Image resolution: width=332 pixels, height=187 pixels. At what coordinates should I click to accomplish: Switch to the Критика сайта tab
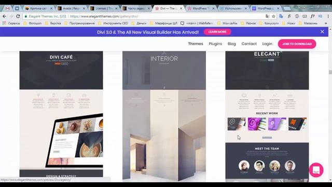coord(38,8)
